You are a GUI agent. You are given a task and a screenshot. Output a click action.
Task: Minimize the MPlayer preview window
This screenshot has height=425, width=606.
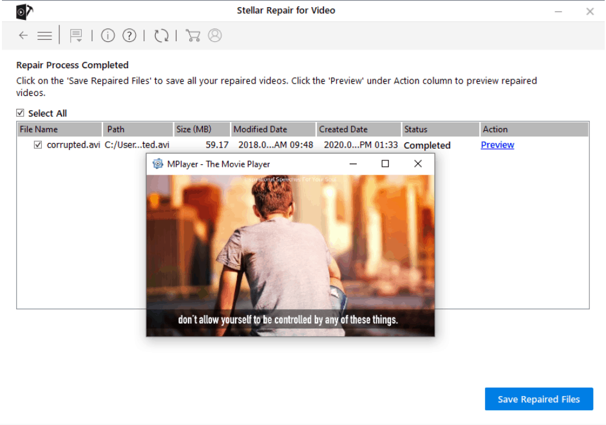[x=353, y=164]
